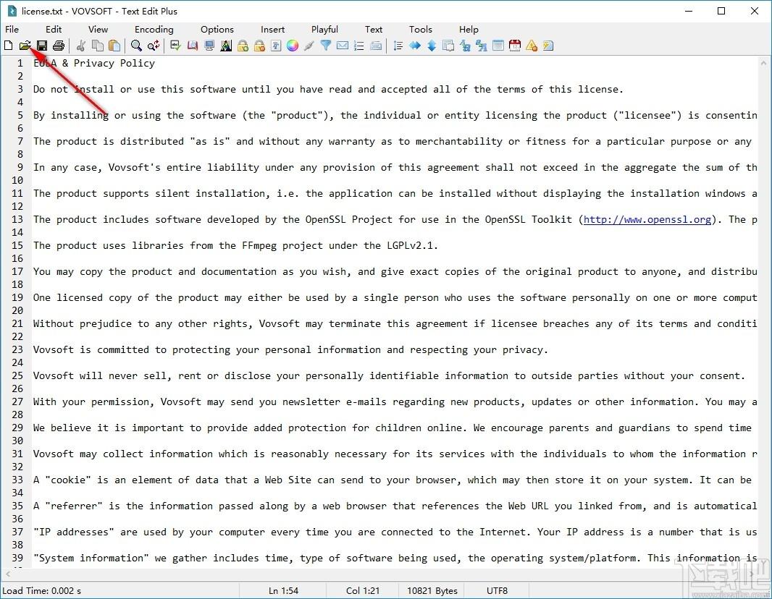
Task: Click the envelope mail icon
Action: coord(343,46)
